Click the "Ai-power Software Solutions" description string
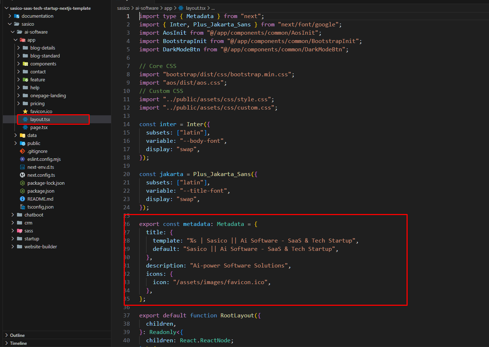489x347 pixels. [x=239, y=266]
